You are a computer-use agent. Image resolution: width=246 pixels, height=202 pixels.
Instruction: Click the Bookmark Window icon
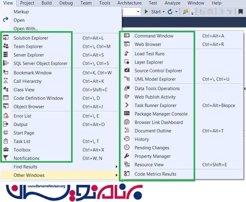tap(6, 72)
